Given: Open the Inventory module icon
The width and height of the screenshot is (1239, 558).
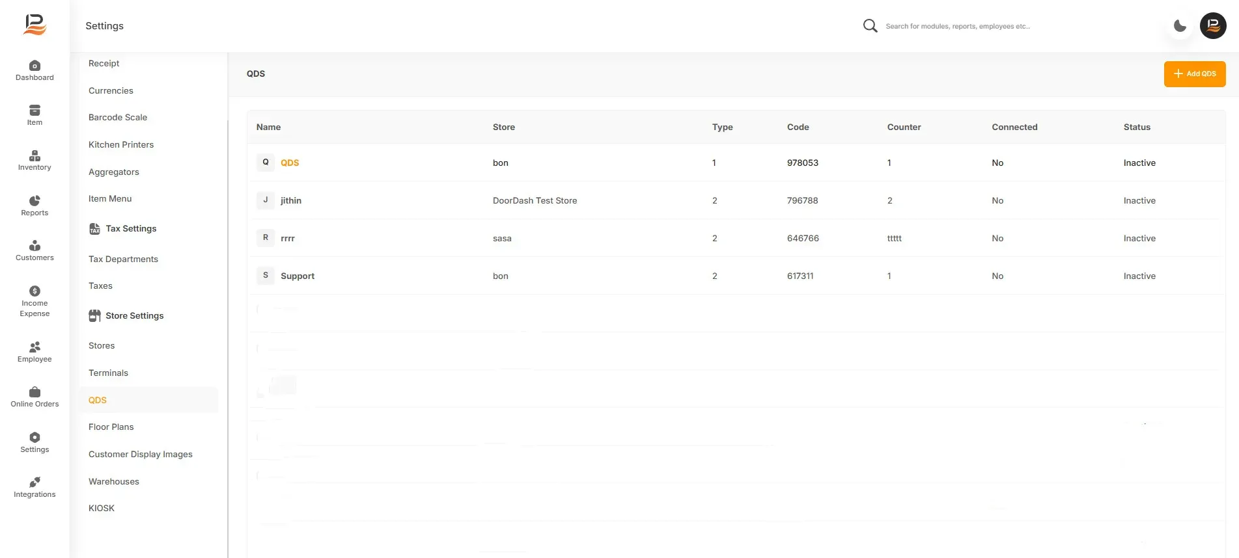Looking at the screenshot, I should [35, 155].
